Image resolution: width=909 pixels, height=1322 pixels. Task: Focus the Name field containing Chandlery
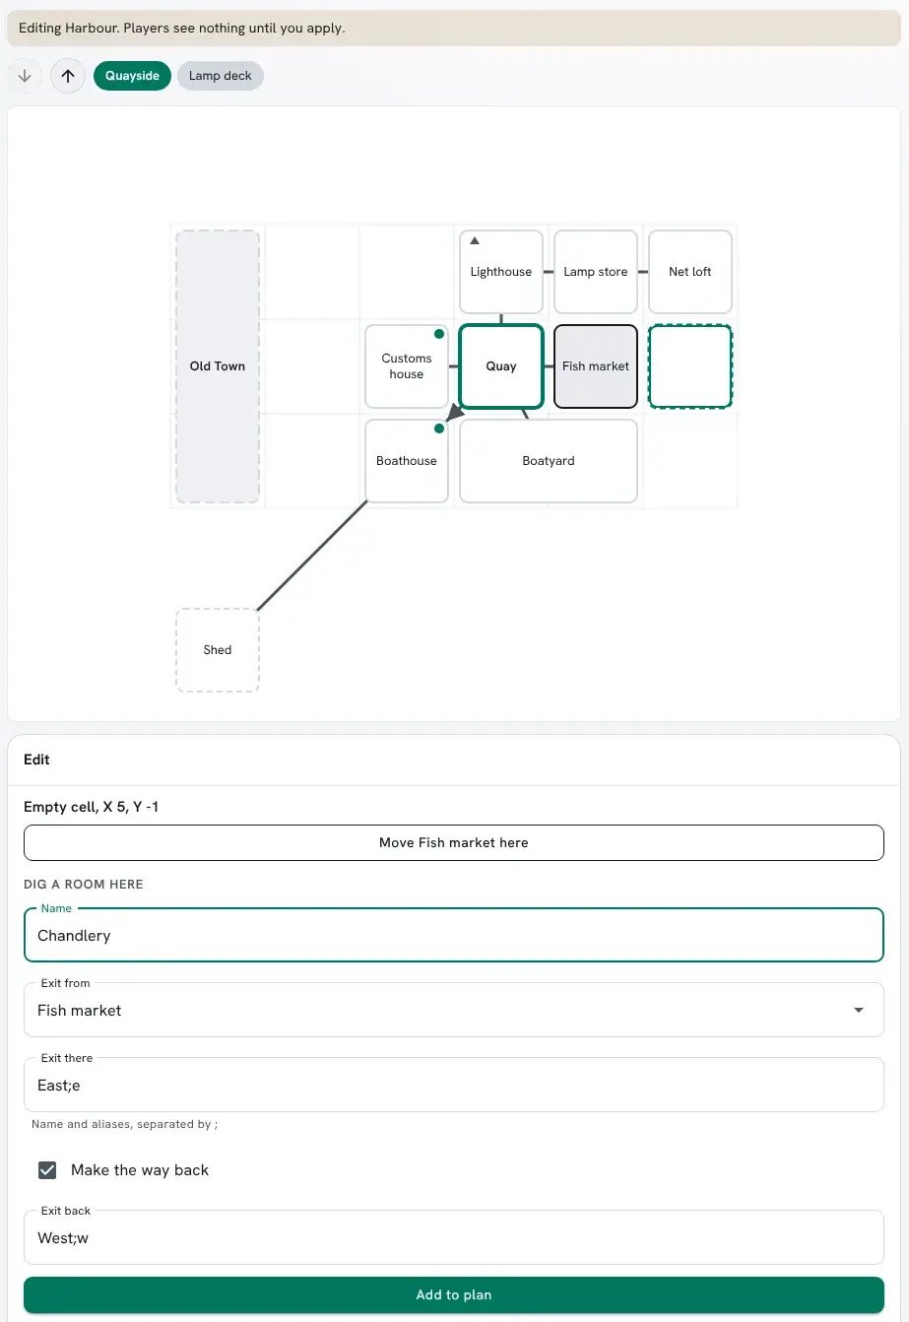click(454, 935)
